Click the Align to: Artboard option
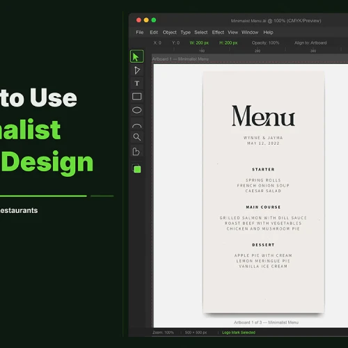348x348 pixels. coord(310,43)
